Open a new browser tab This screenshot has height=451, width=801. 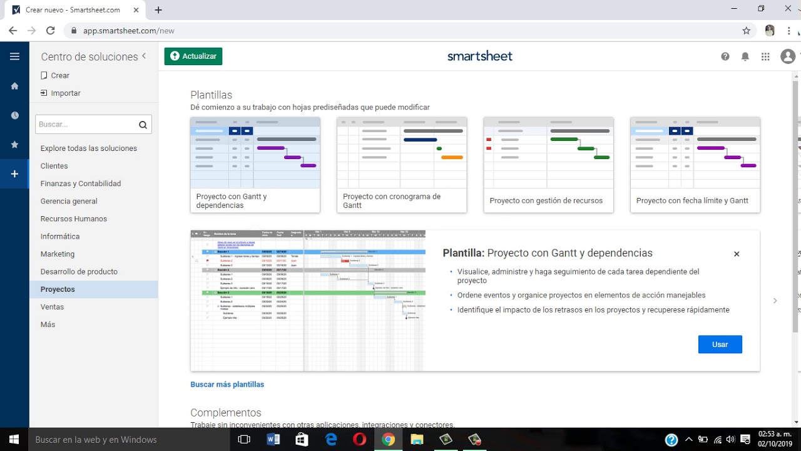[x=158, y=10]
